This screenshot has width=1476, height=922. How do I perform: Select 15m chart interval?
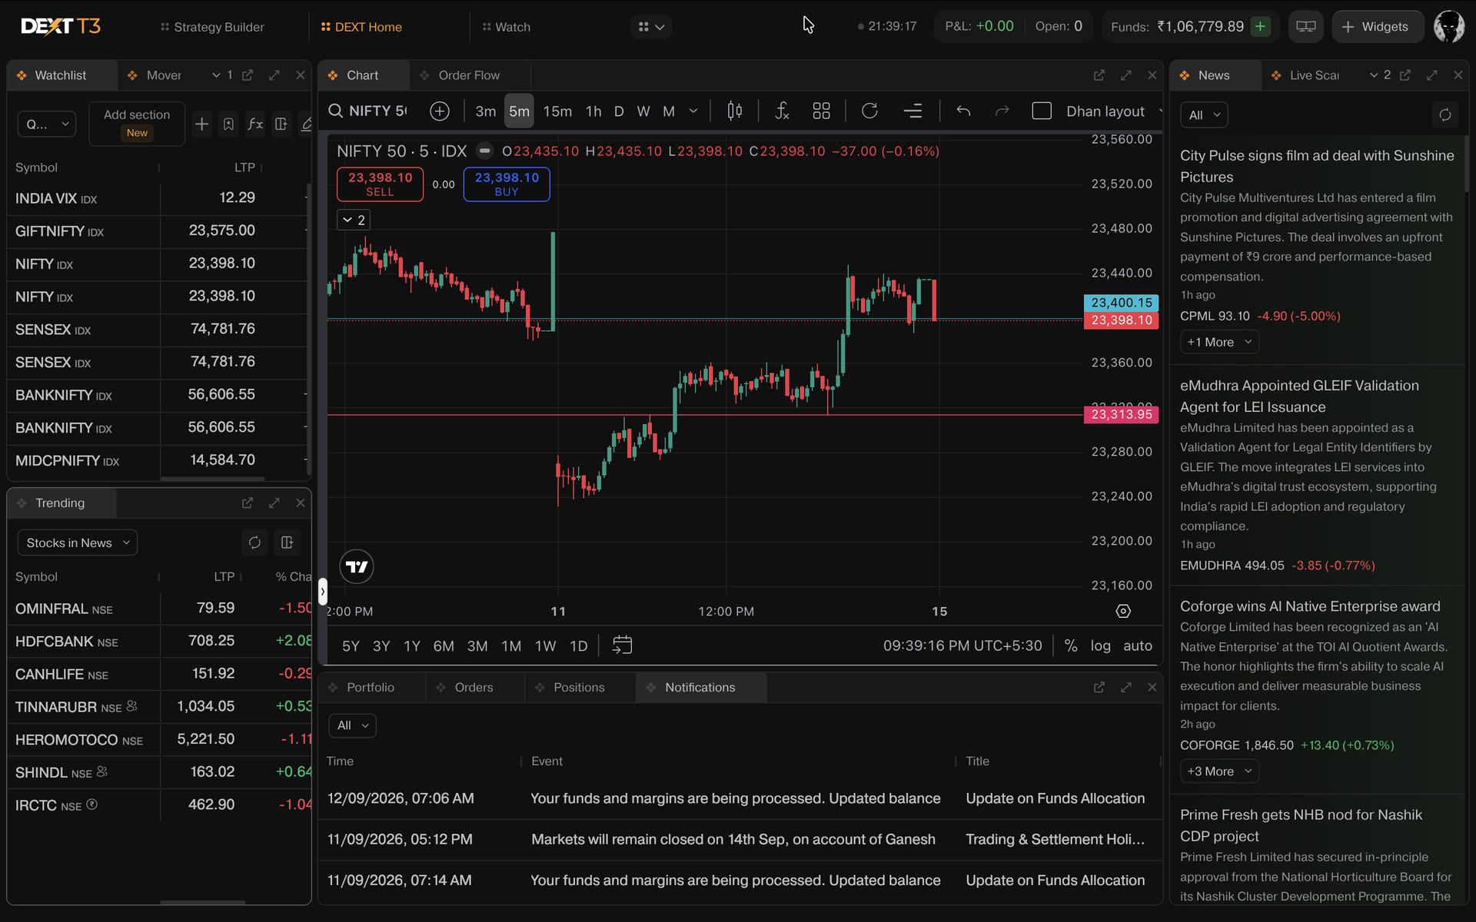point(557,111)
